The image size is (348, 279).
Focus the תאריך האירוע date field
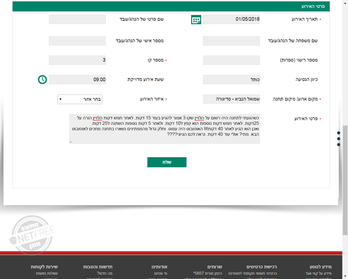point(231,19)
